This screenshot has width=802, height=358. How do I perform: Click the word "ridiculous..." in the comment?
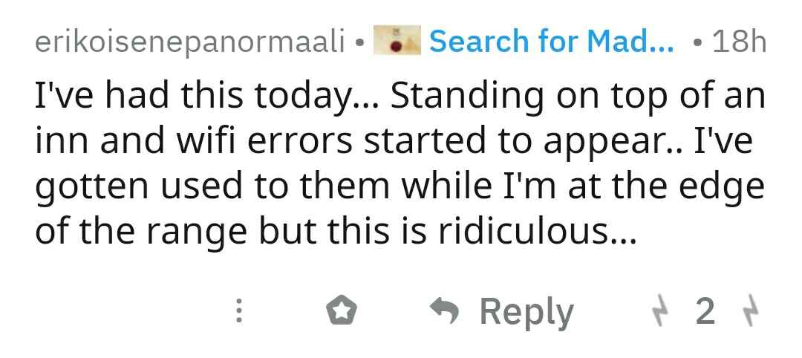pyautogui.click(x=536, y=232)
